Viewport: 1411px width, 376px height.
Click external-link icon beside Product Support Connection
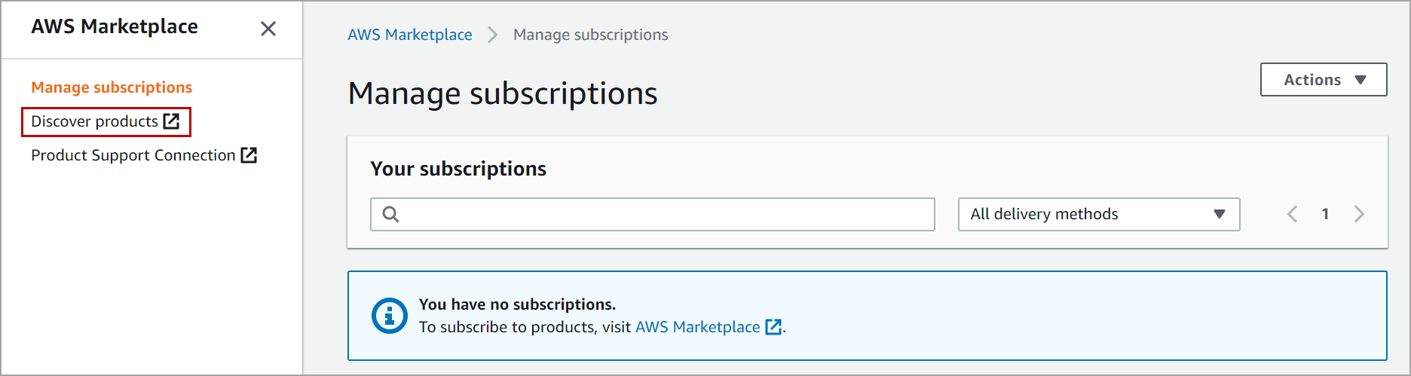(x=249, y=155)
